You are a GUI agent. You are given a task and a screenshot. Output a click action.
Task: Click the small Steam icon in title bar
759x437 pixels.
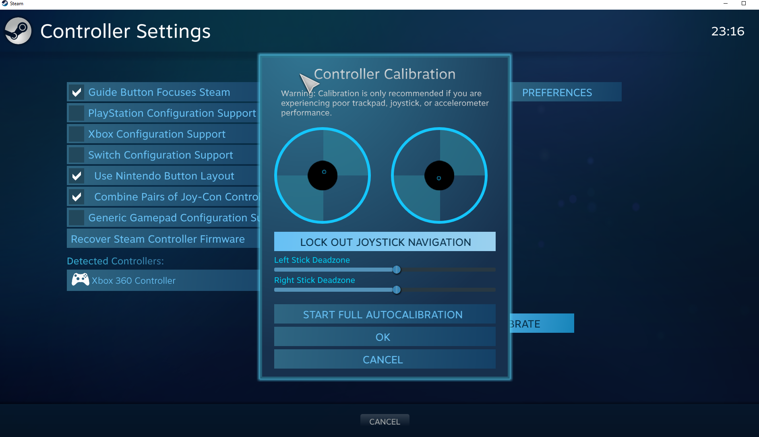coord(4,4)
